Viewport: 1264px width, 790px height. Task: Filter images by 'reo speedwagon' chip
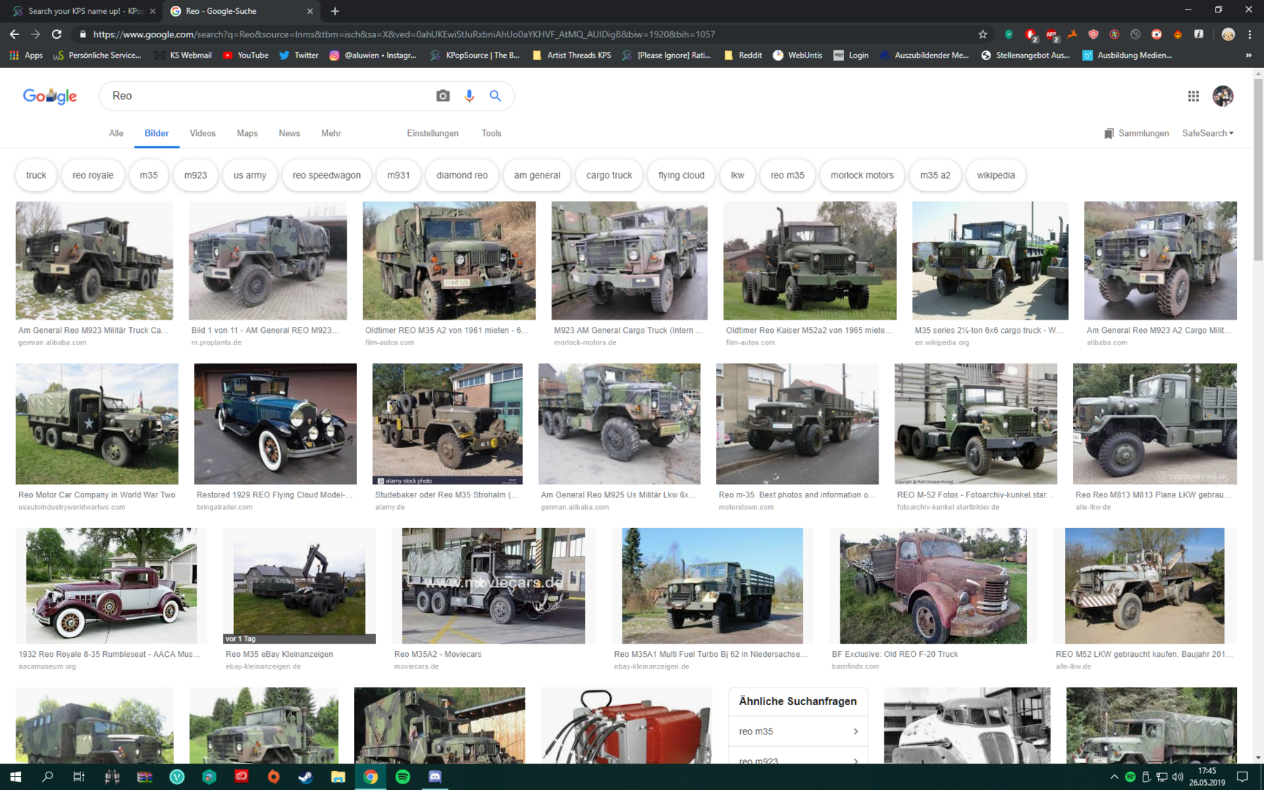[x=326, y=176]
